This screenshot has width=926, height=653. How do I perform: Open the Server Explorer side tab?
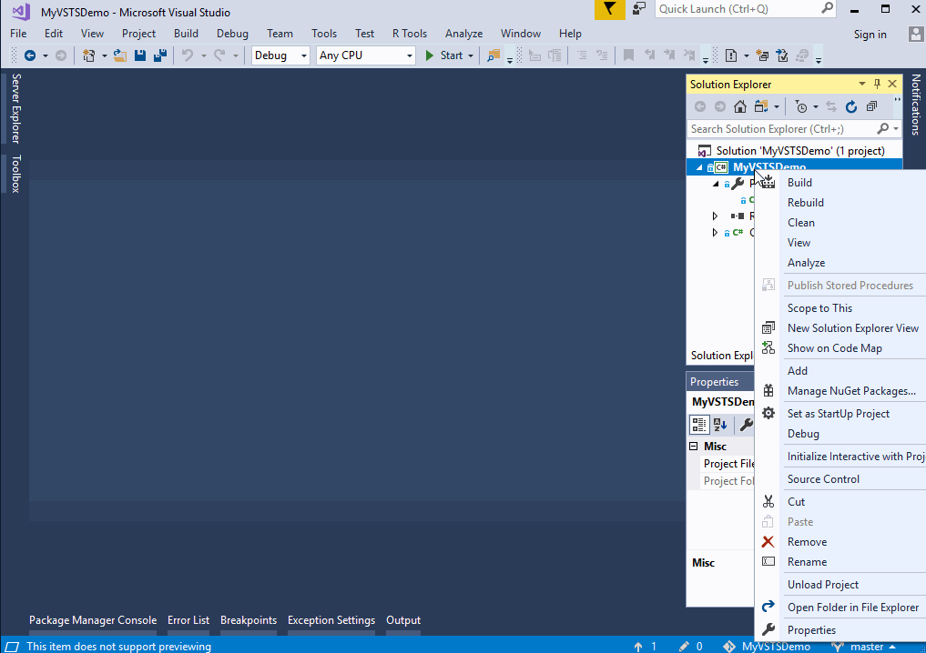[x=16, y=108]
